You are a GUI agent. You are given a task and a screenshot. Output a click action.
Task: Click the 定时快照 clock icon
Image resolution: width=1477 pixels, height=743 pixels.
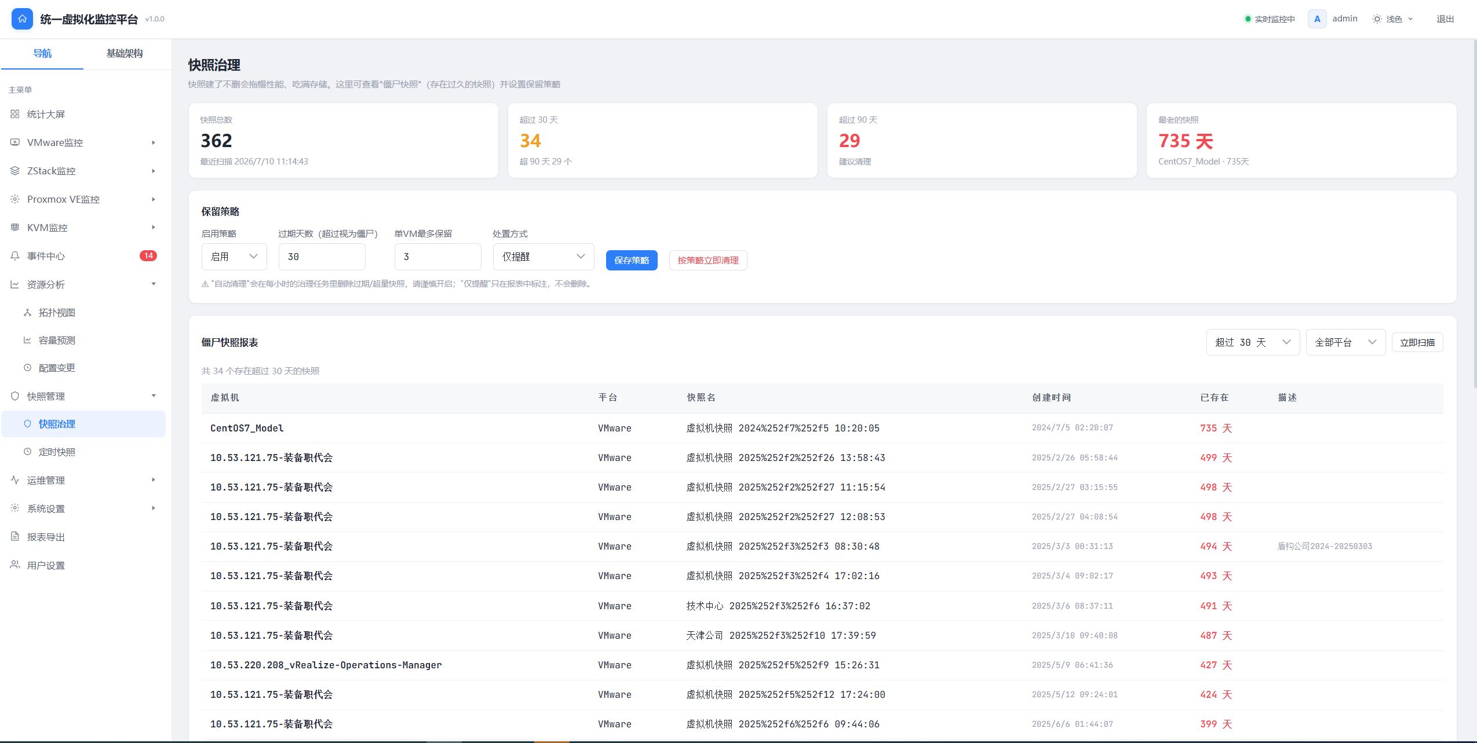pos(27,452)
